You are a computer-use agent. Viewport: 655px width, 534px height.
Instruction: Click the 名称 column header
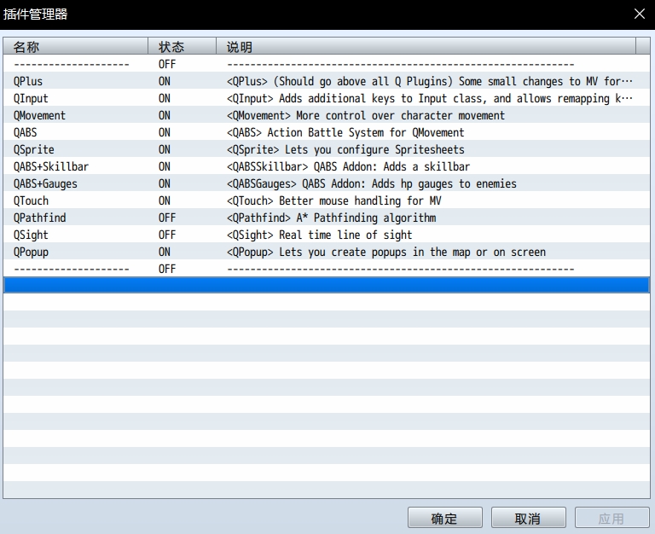(x=76, y=46)
